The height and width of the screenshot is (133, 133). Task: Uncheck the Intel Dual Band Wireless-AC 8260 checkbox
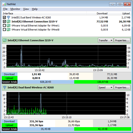(4, 17)
